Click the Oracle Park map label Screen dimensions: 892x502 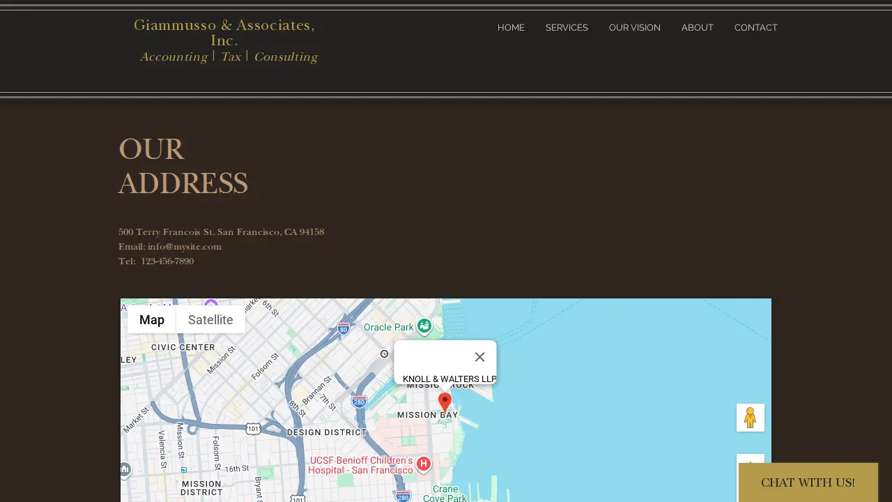point(389,327)
